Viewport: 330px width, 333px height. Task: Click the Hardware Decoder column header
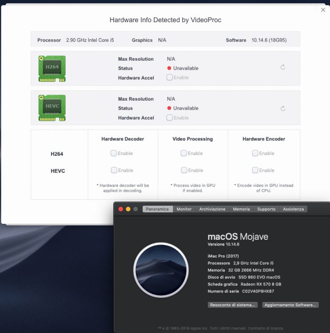tap(123, 139)
